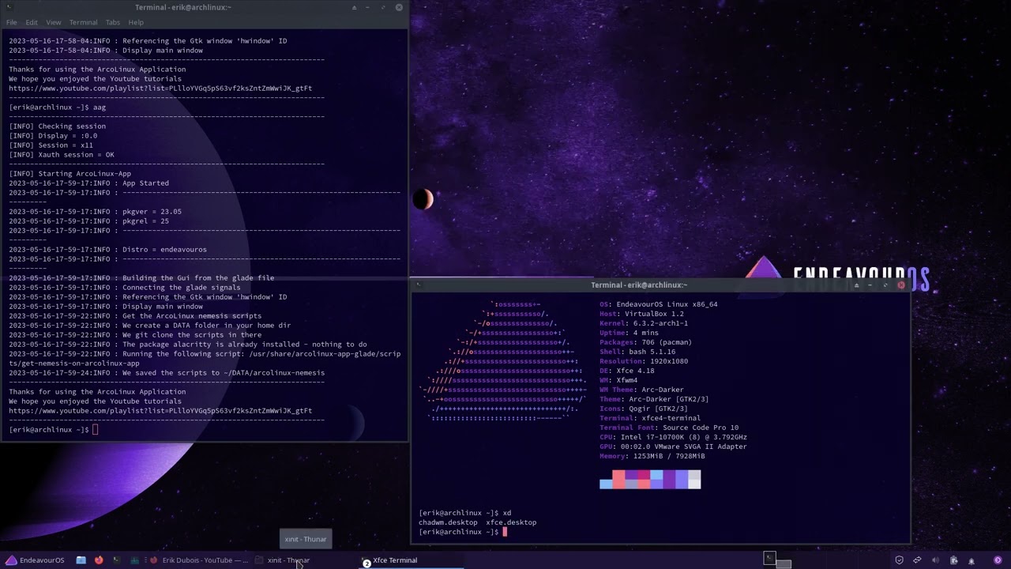Focus the prompt cursor in the neofetch terminal
This screenshot has height=569, width=1011.
coord(505,532)
